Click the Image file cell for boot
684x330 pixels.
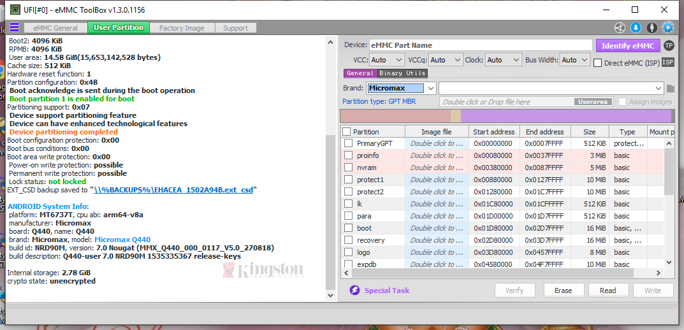[437, 228]
